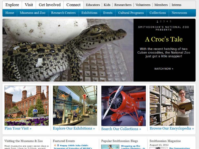Screen dimensions: 199x149
Task: Open the Wrapping up the London Olympics post
Action: click(133, 147)
